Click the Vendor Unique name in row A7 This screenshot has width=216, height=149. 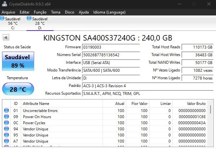point(36,141)
